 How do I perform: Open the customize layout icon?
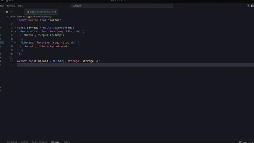[x=248, y=6]
